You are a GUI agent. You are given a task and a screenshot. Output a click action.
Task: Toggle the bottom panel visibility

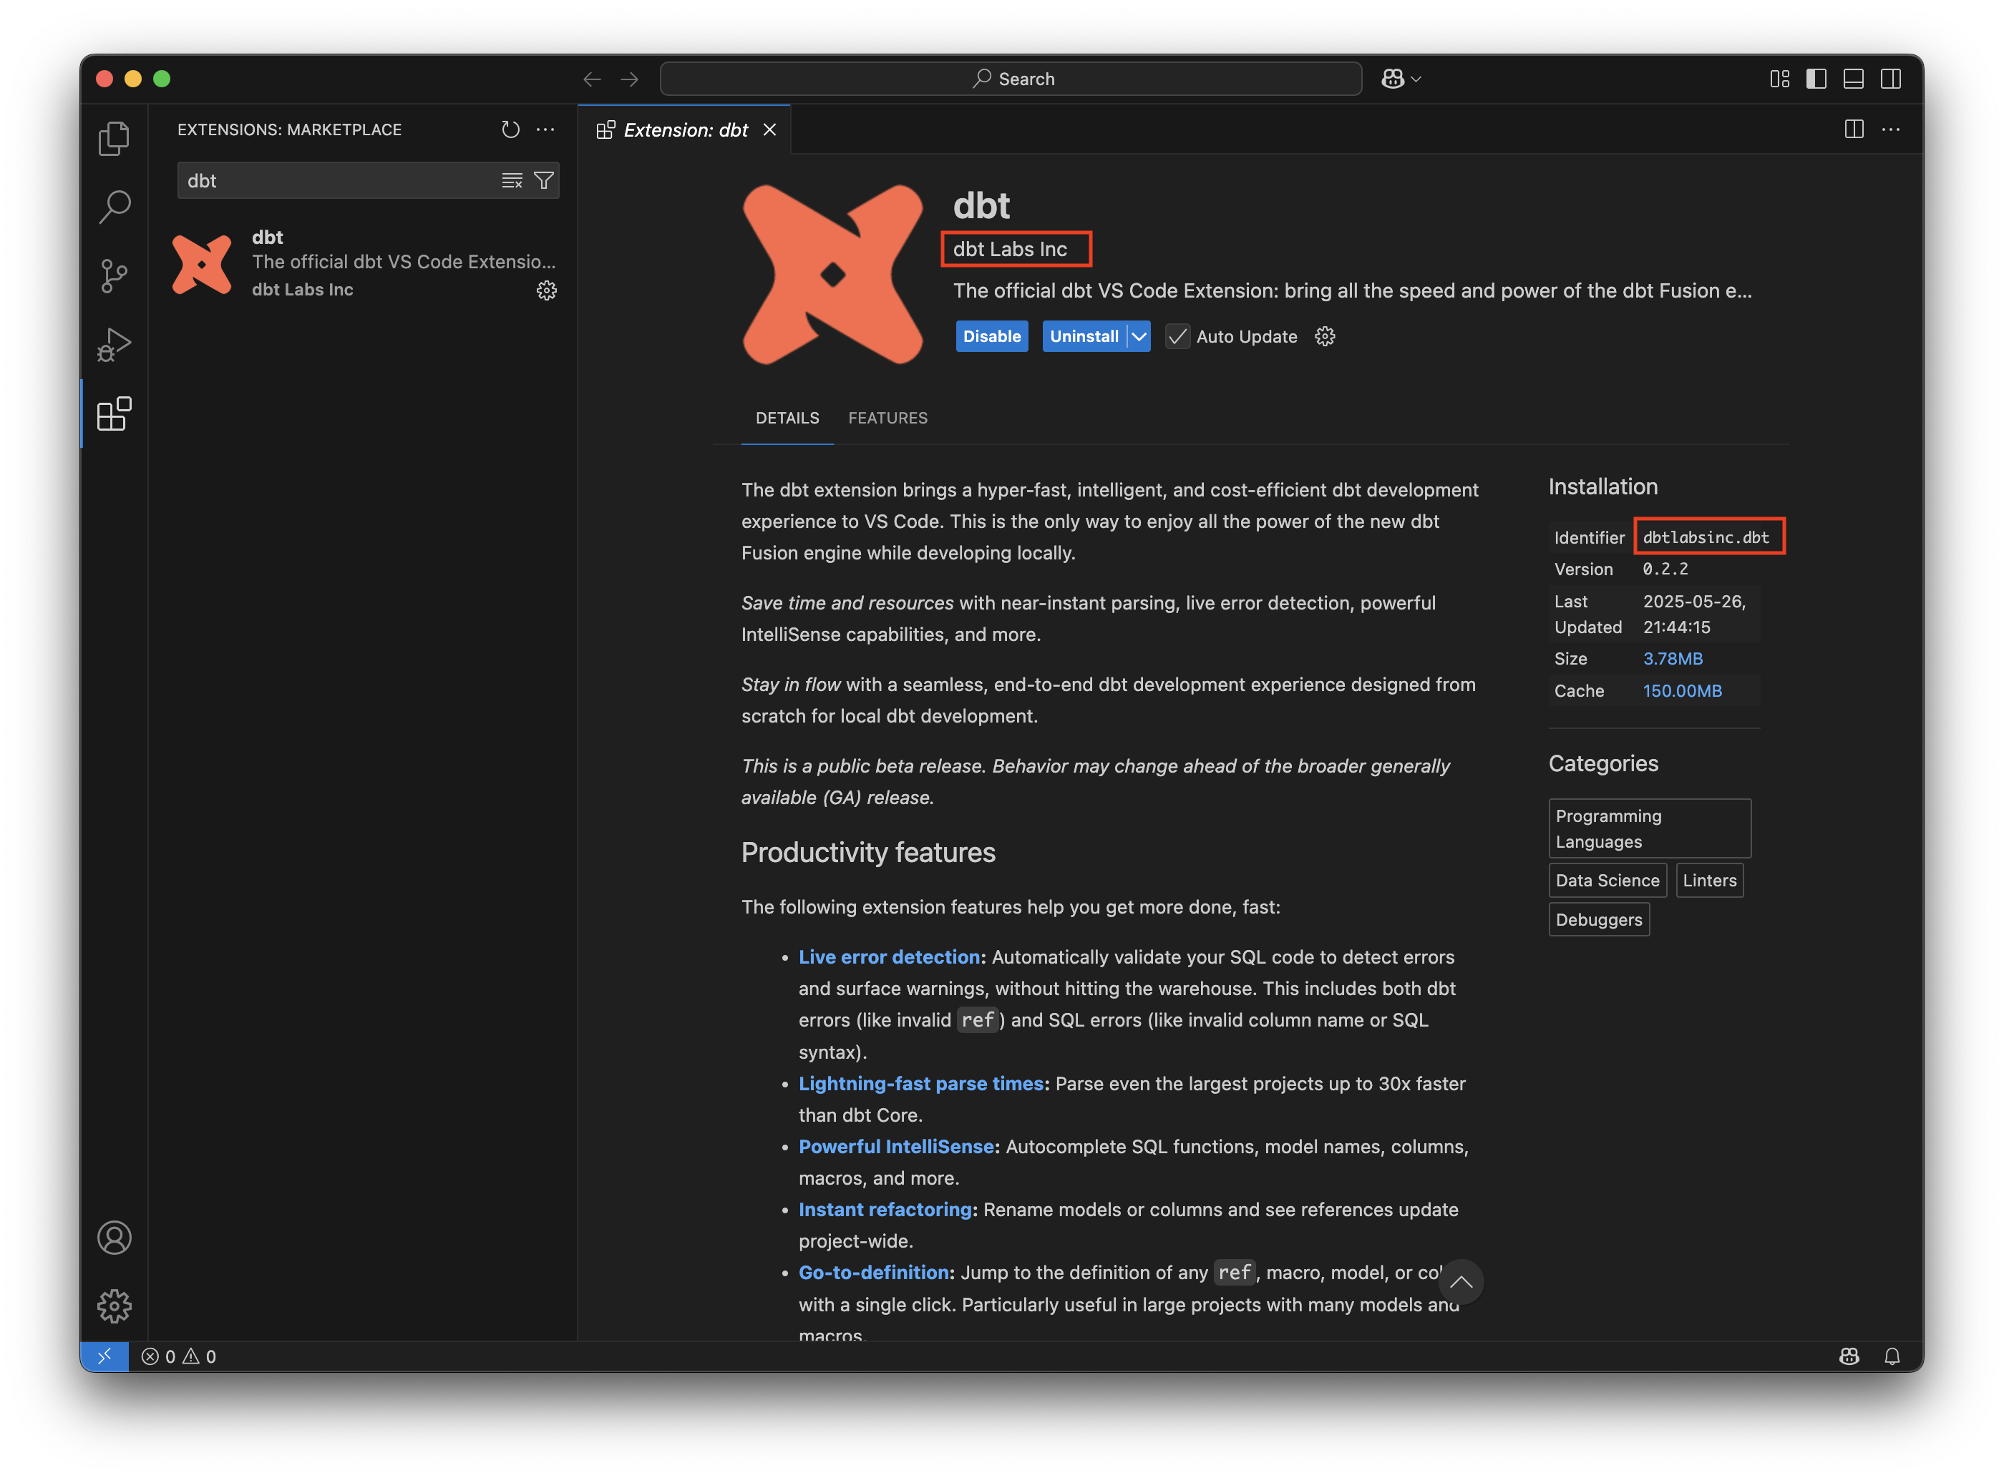1854,79
